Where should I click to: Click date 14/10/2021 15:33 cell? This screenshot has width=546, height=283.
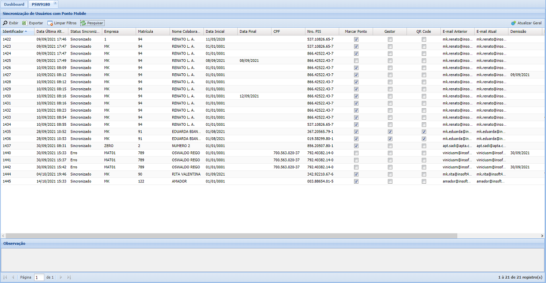click(x=51, y=181)
